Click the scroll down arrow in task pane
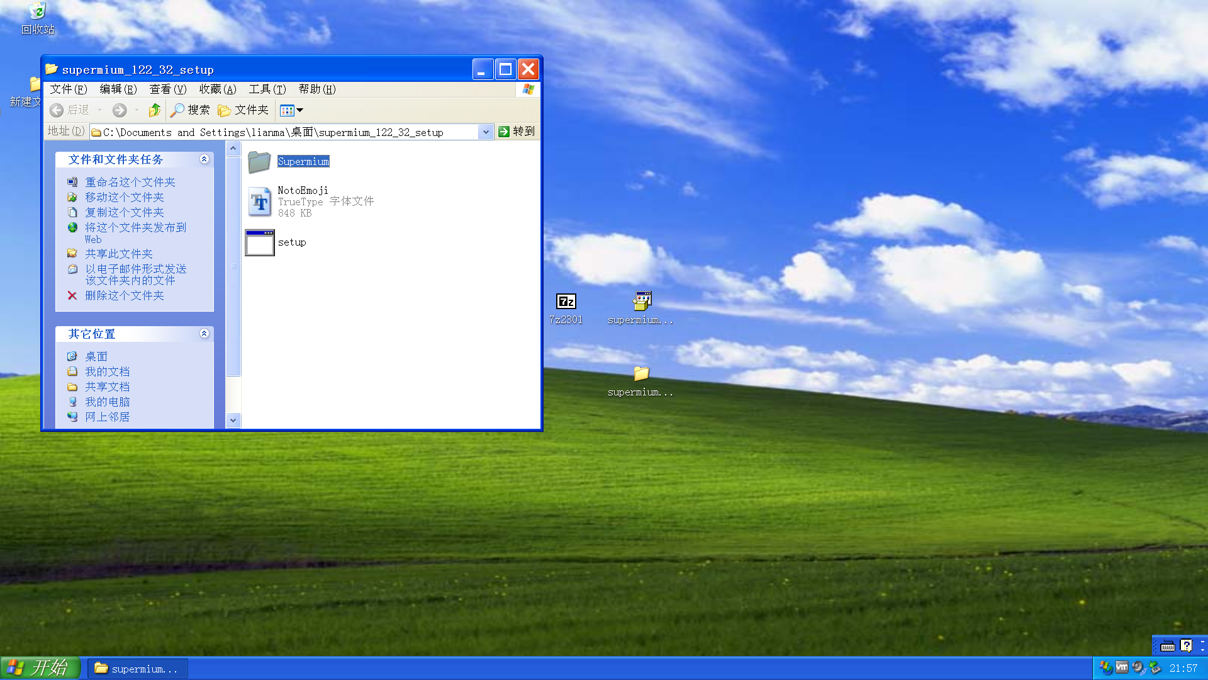Image resolution: width=1208 pixels, height=680 pixels. pyautogui.click(x=233, y=420)
